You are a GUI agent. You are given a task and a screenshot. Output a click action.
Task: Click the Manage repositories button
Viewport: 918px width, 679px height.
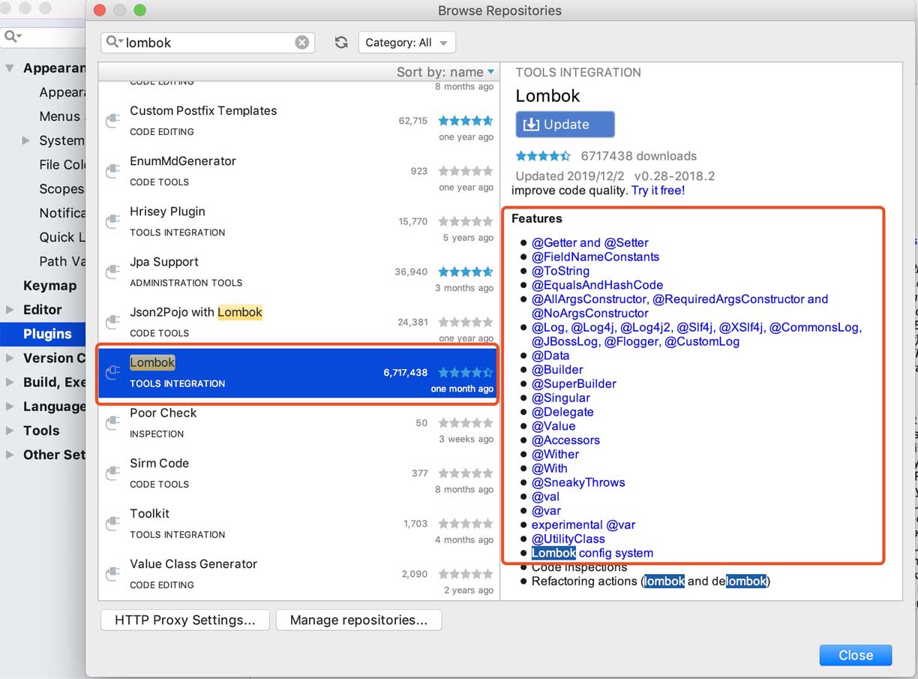(x=358, y=620)
